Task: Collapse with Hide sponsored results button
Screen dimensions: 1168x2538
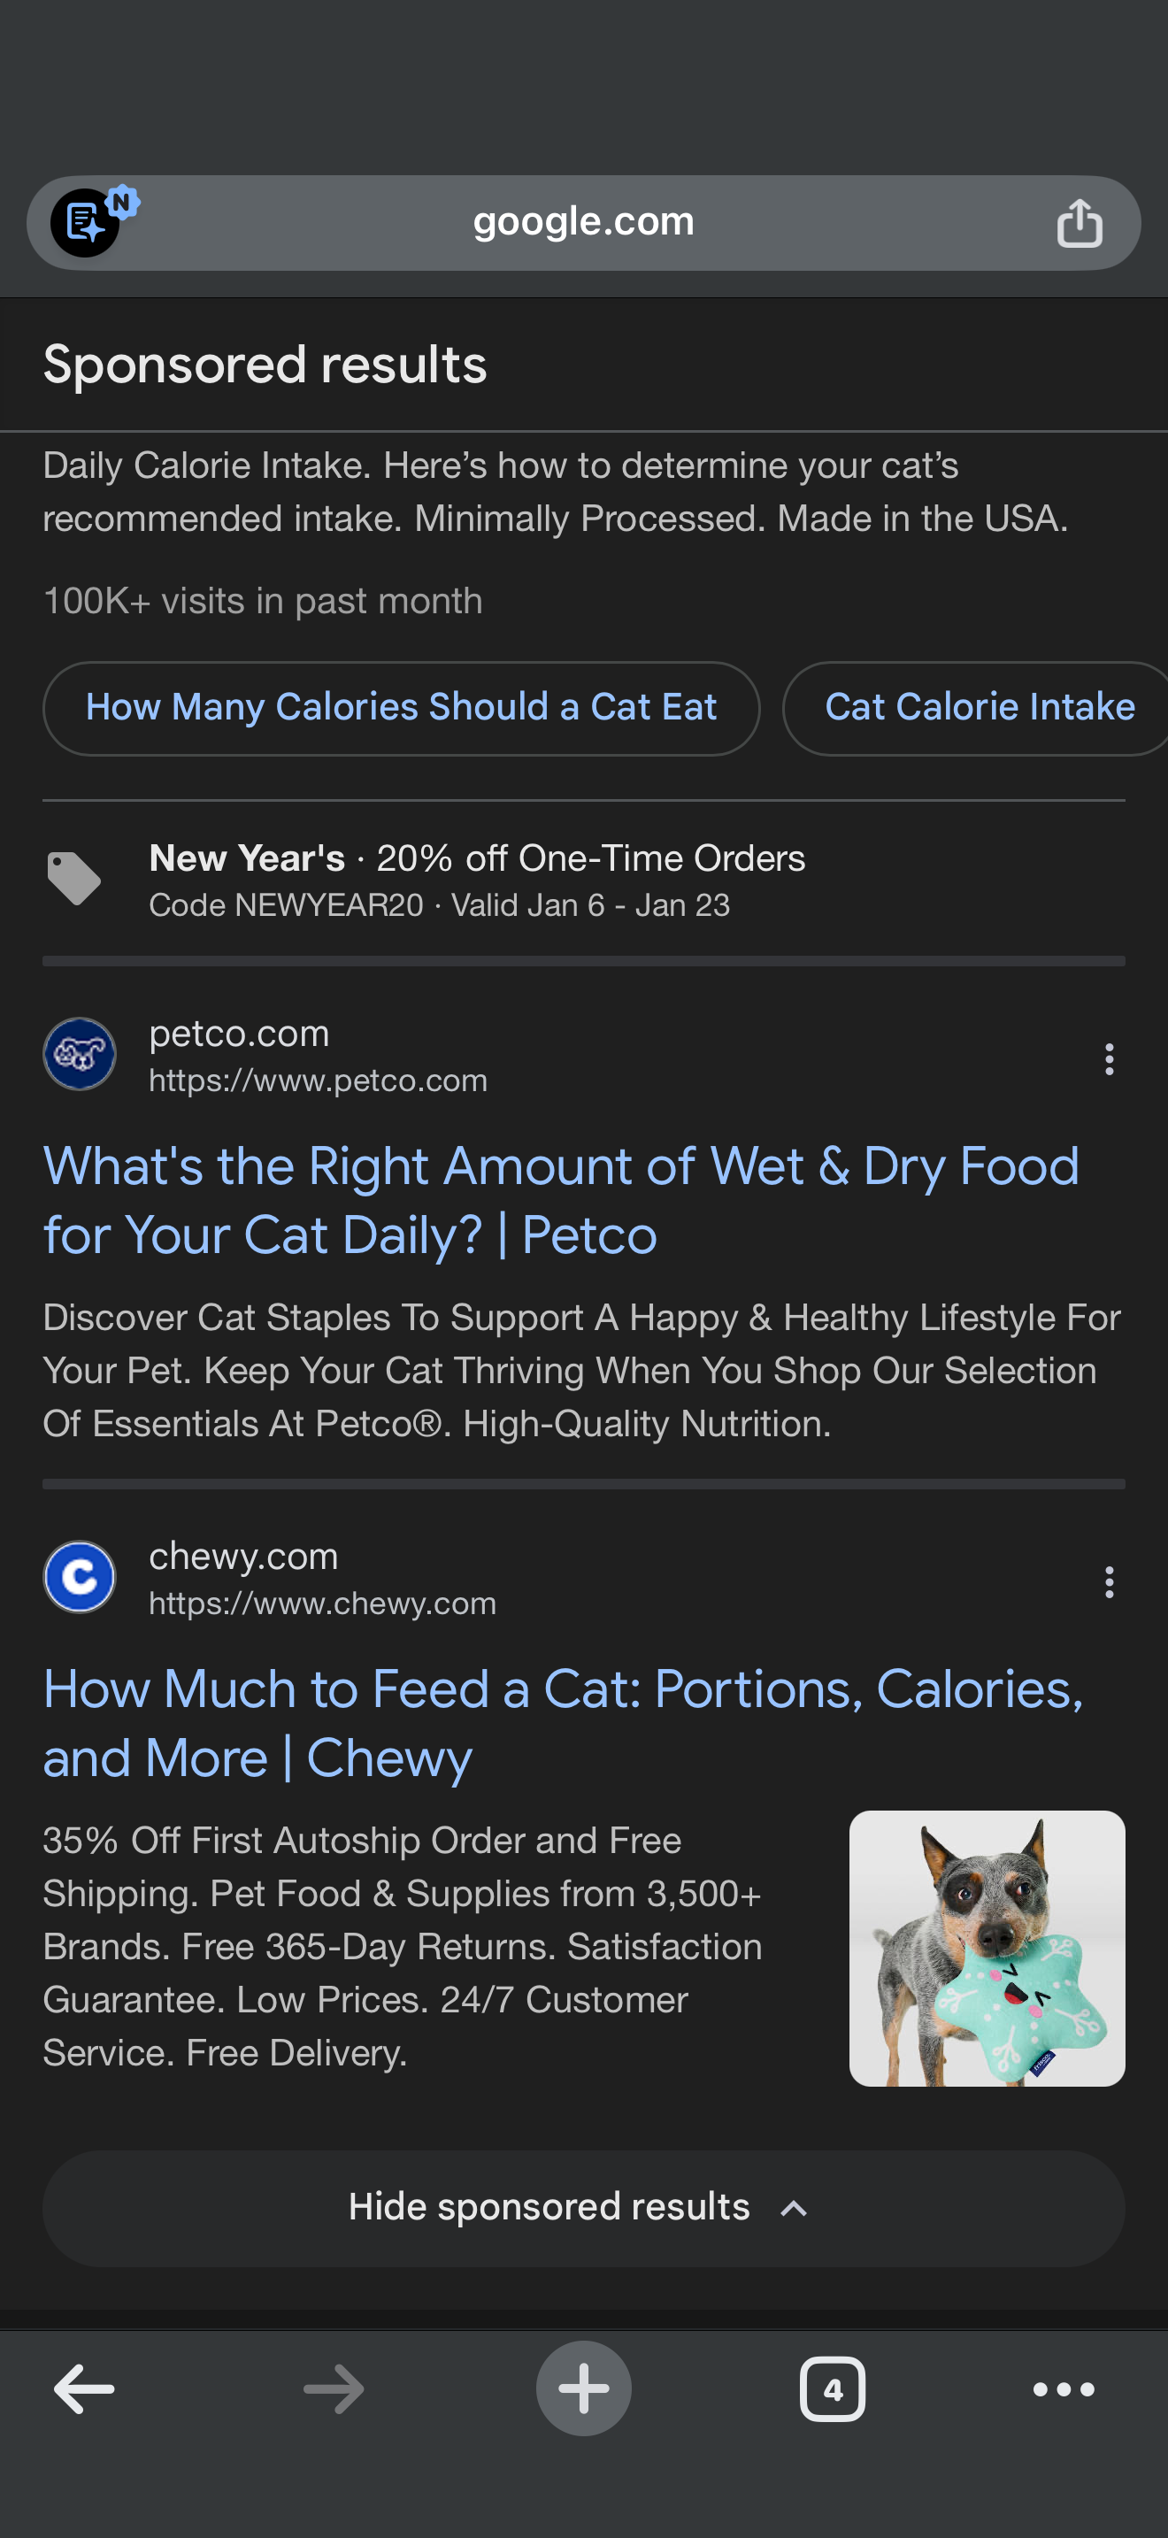Action: click(x=583, y=2208)
